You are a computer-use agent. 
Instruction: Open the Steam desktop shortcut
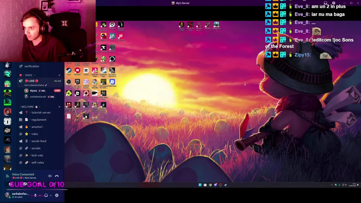pos(69,70)
